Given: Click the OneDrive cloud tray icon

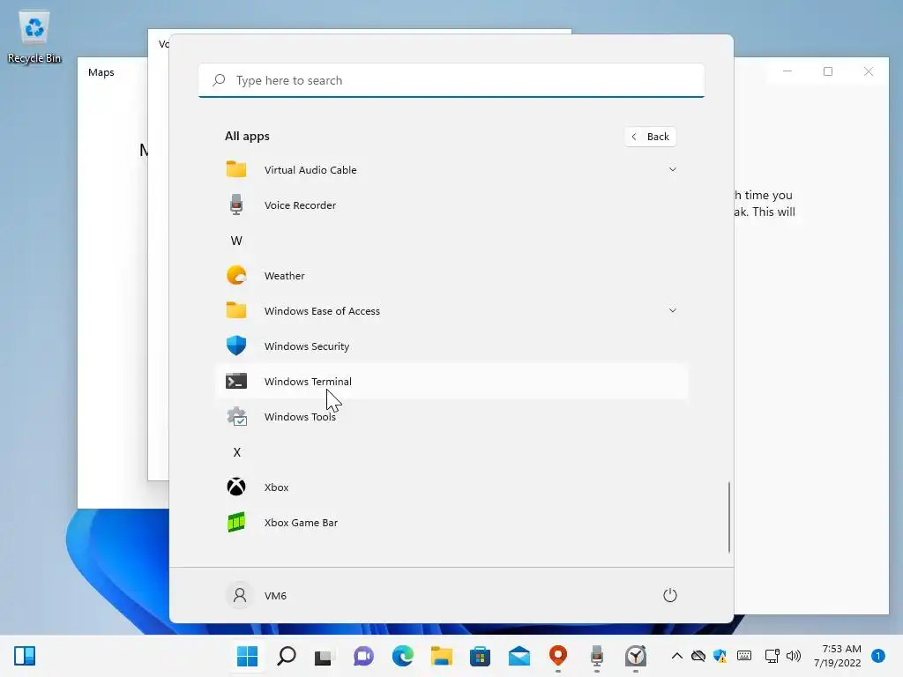Looking at the screenshot, I should click(x=698, y=656).
